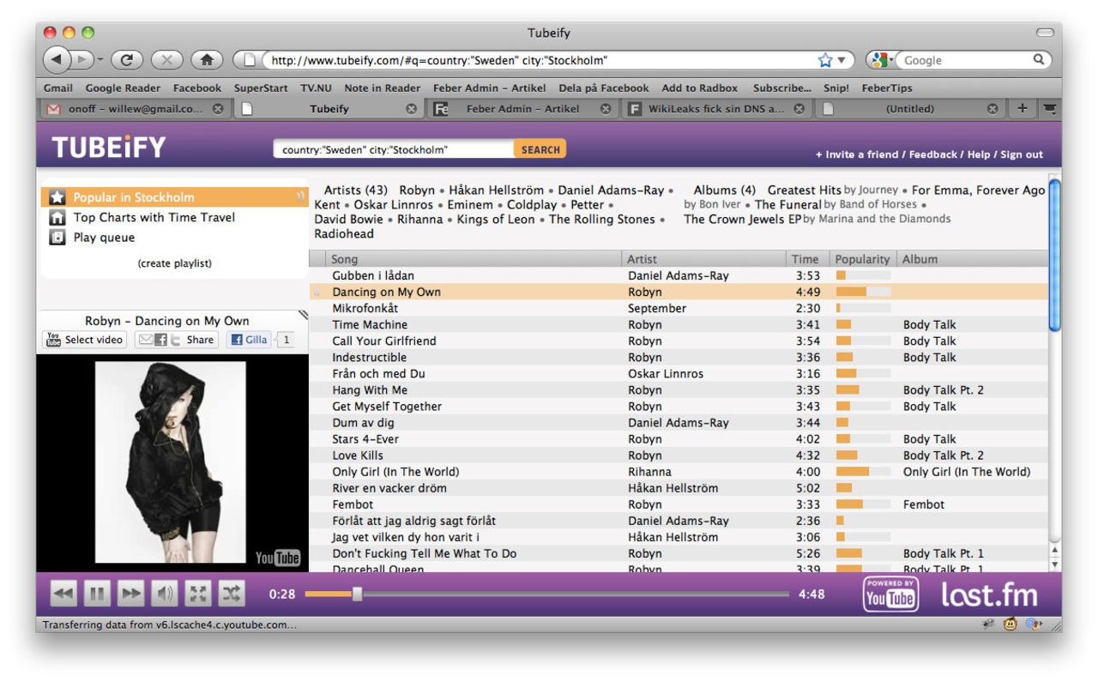Bookmark this page with the star icon
The image size is (1098, 682).
coord(825,60)
